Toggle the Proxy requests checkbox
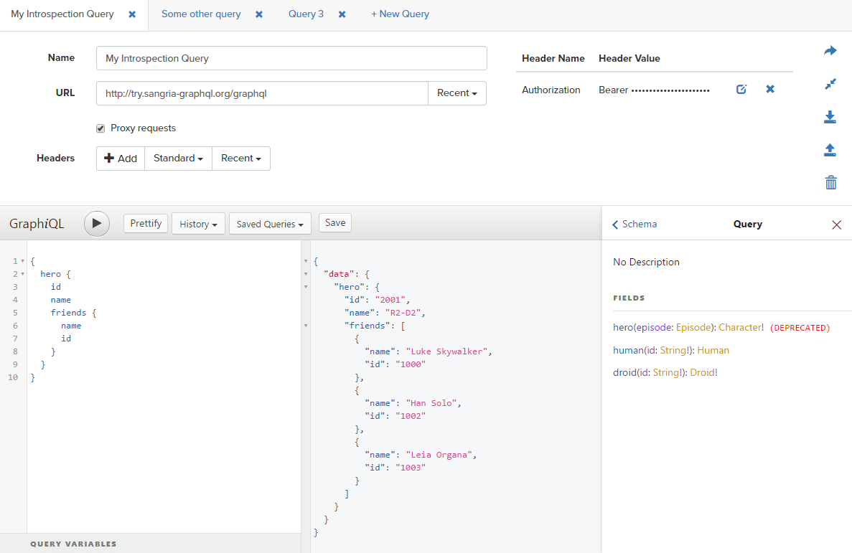 tap(100, 128)
